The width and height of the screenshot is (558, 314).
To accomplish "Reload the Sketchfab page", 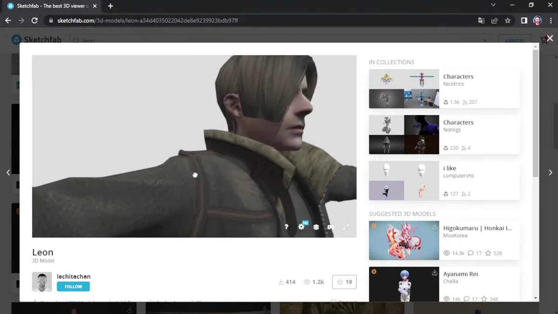I will [34, 20].
